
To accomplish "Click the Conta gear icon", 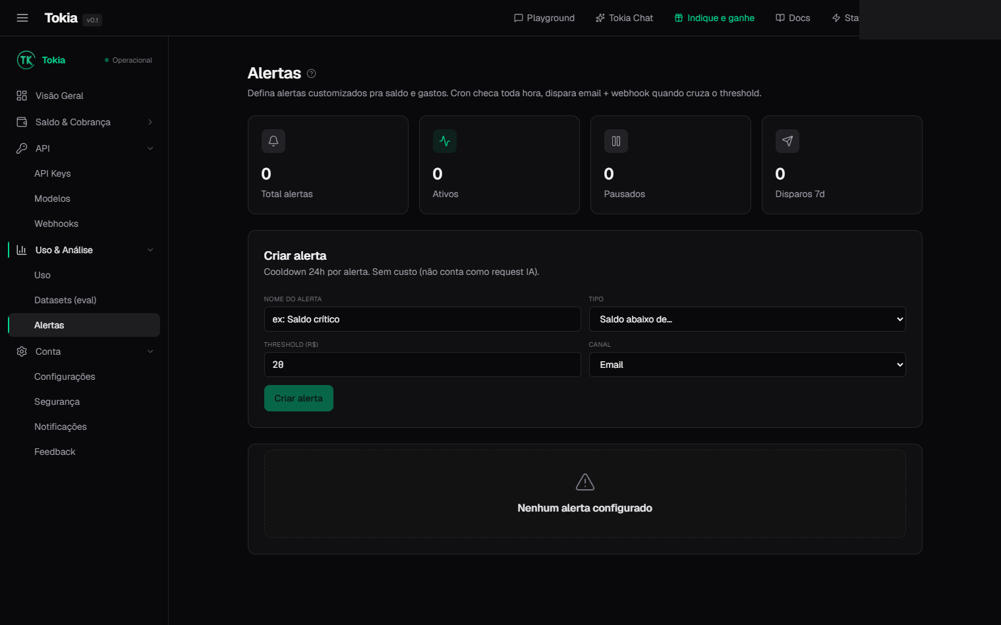I will pyautogui.click(x=22, y=351).
